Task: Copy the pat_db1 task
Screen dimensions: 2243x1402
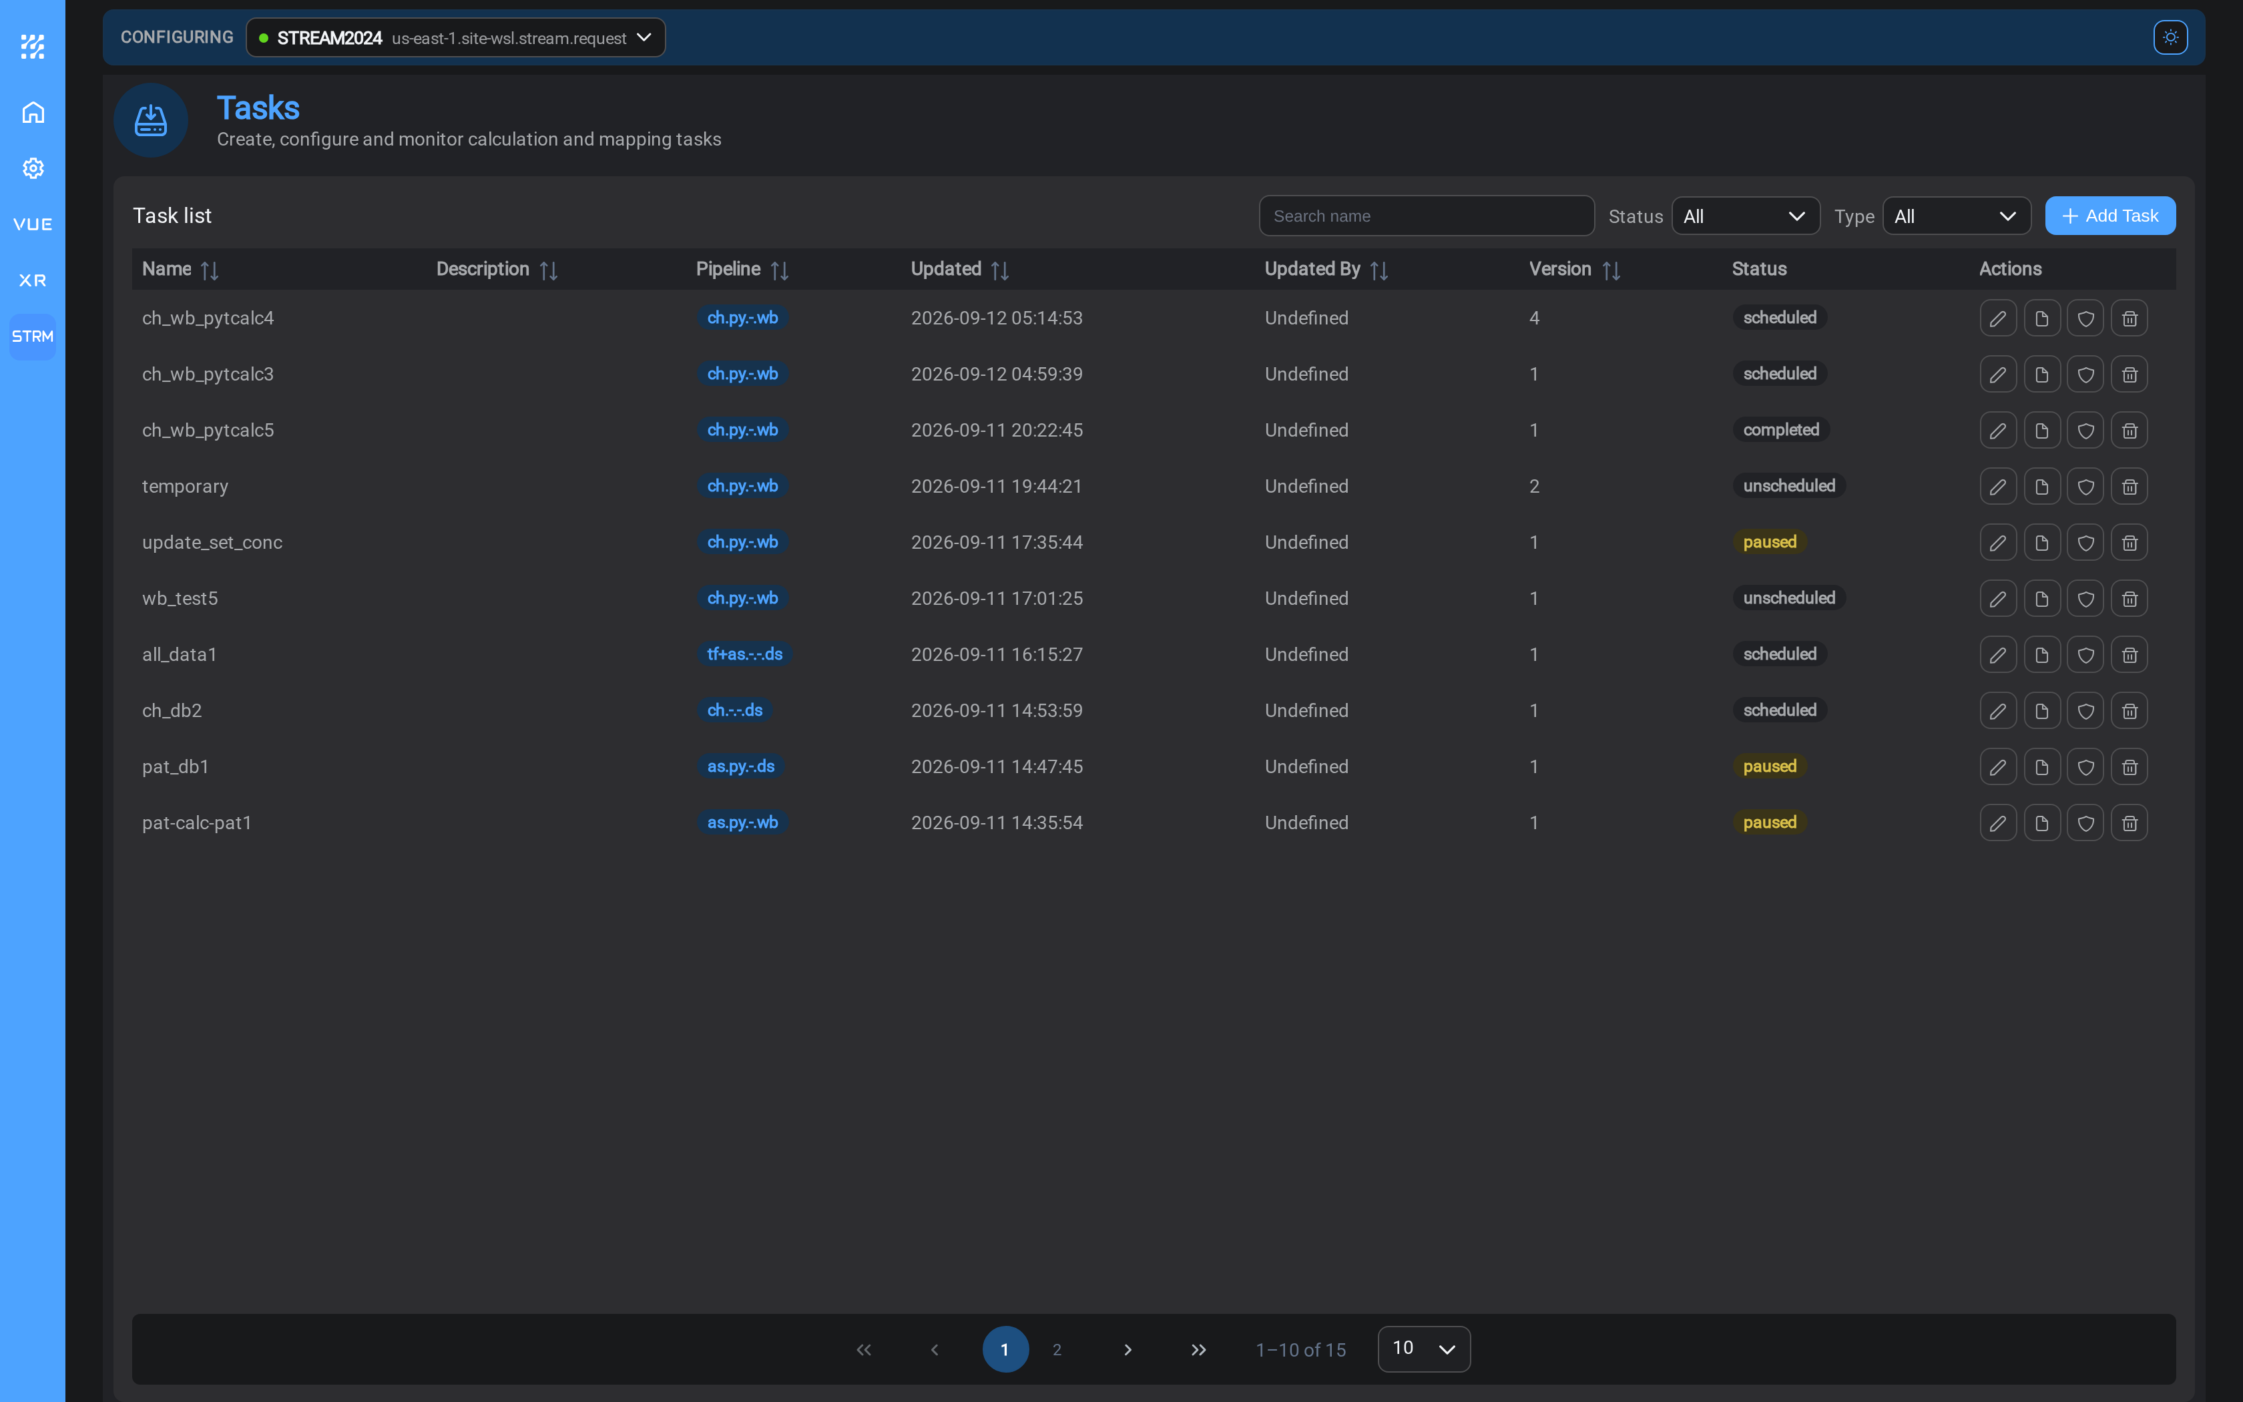Action: coord(2042,767)
